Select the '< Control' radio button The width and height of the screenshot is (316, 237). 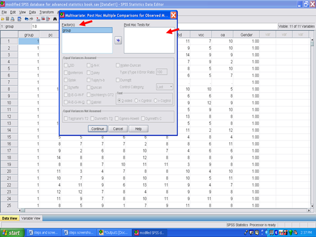coord(136,100)
